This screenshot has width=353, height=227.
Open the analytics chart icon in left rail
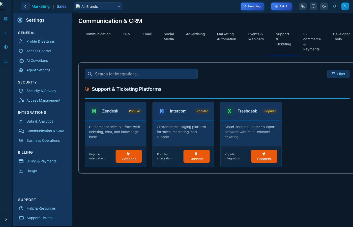6,61
